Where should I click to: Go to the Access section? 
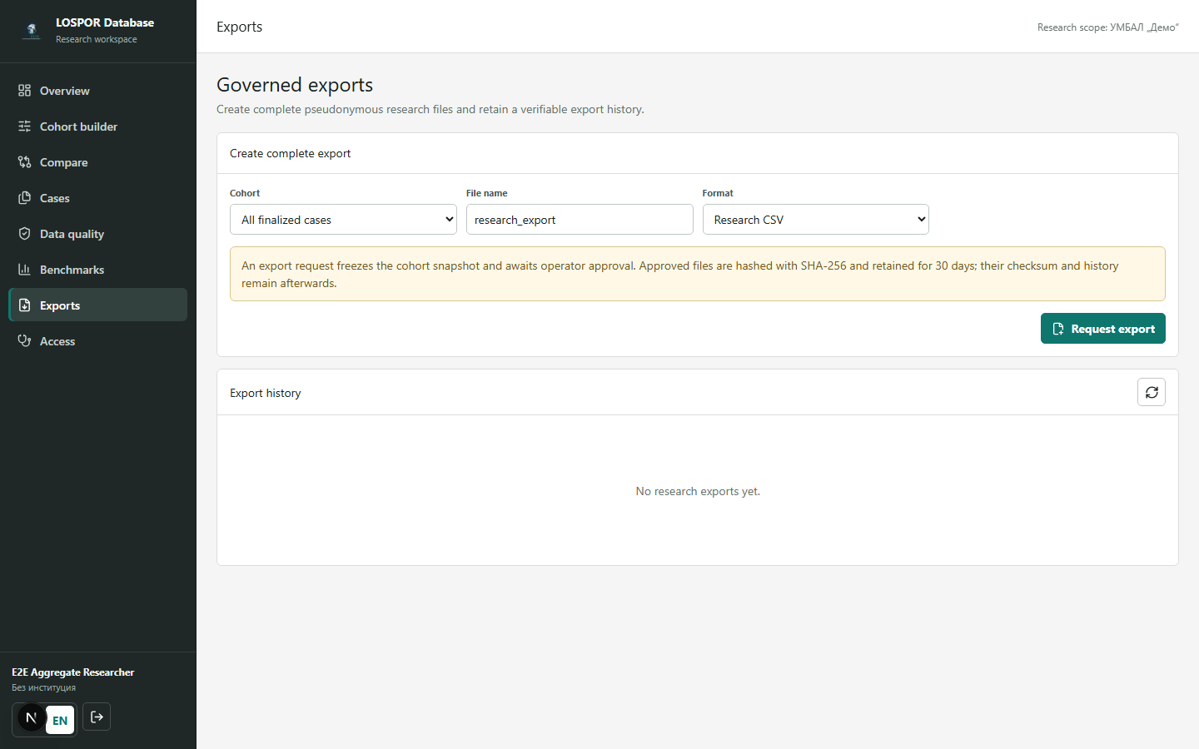pyautogui.click(x=97, y=341)
